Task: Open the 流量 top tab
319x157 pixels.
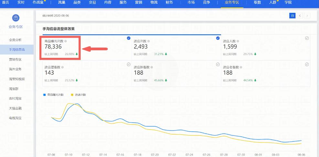Action: (62, 3)
